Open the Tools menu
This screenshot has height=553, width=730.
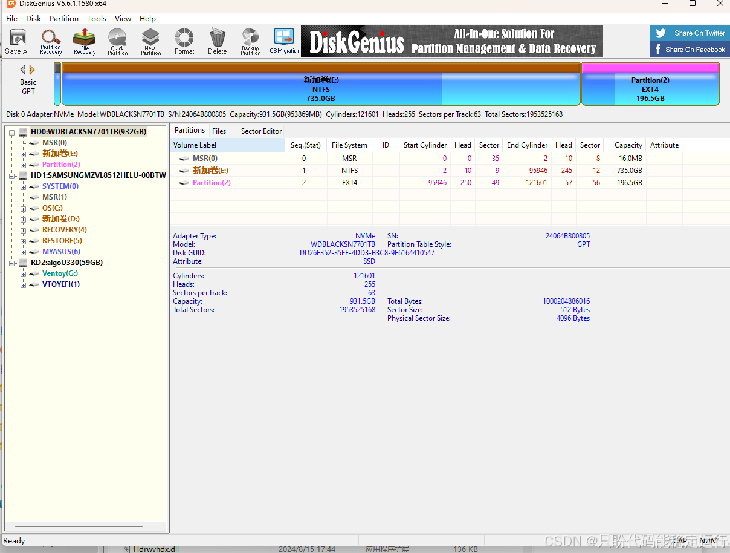97,18
